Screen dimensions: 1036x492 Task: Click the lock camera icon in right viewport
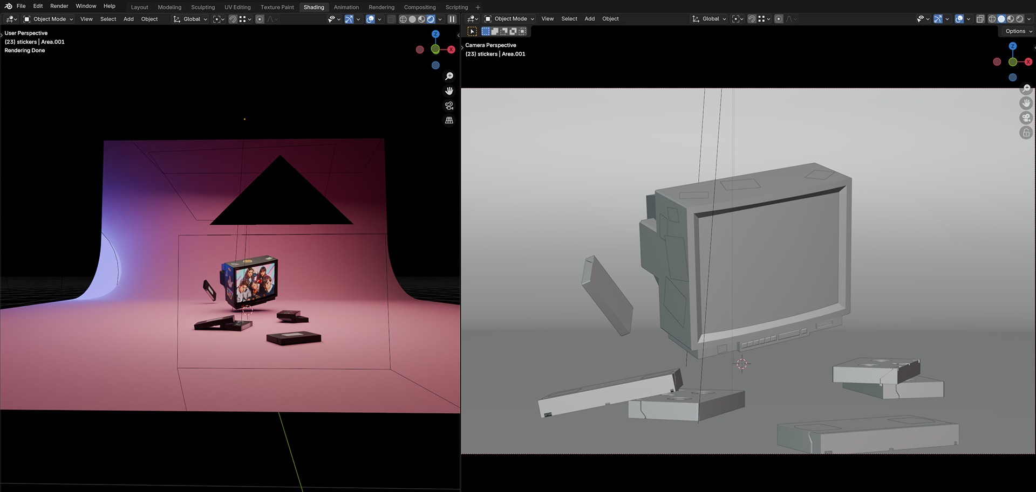point(1026,133)
